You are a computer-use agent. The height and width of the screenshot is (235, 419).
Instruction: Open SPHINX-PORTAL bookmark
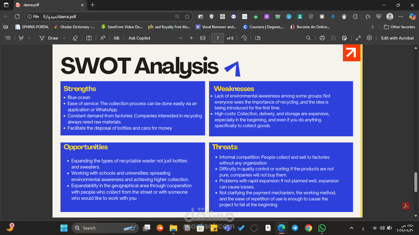point(32,27)
